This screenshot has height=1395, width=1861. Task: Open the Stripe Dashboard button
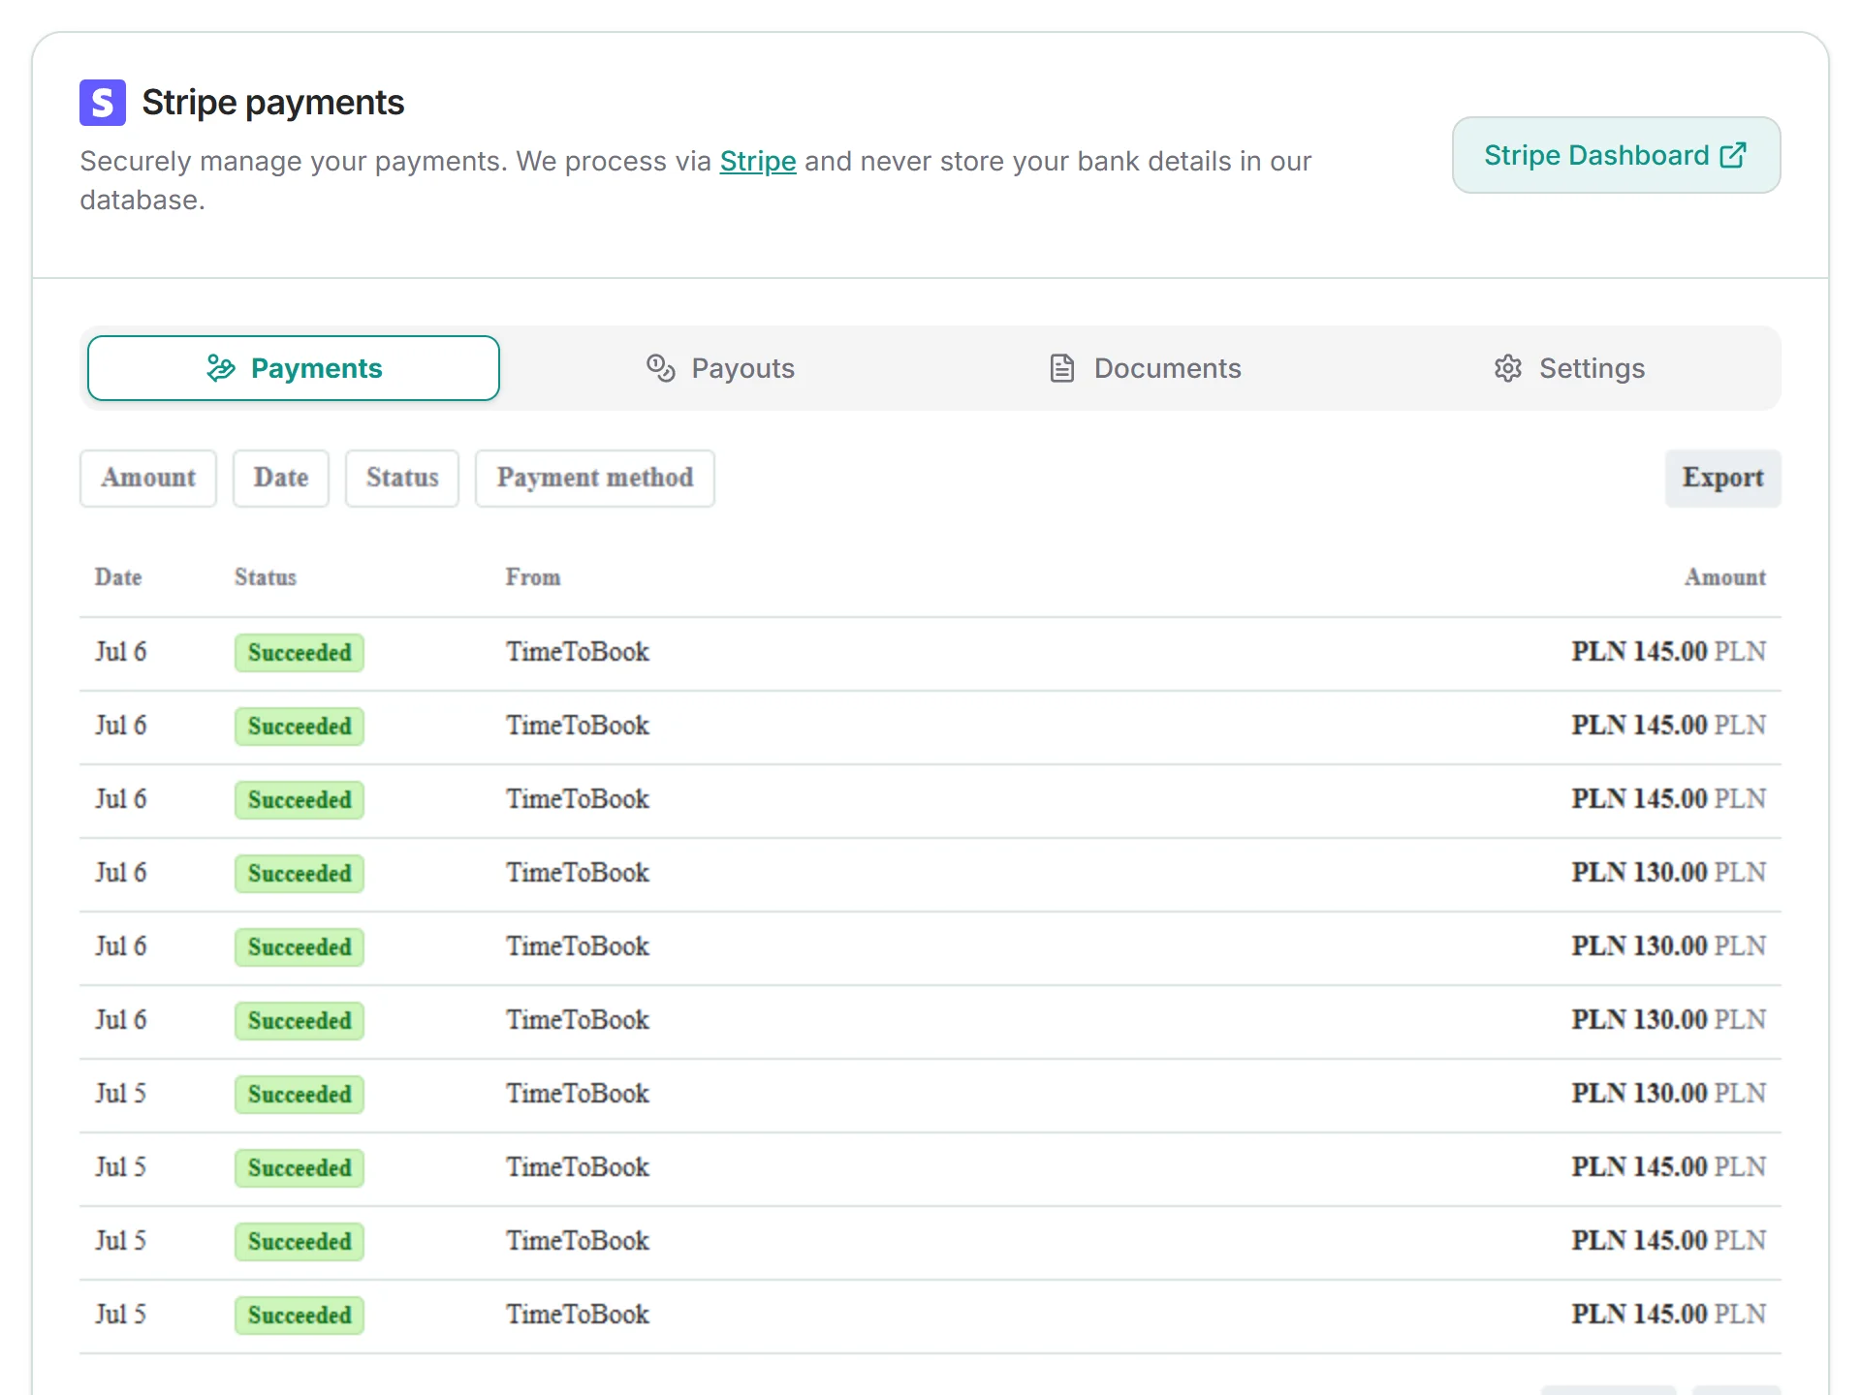pyautogui.click(x=1616, y=155)
